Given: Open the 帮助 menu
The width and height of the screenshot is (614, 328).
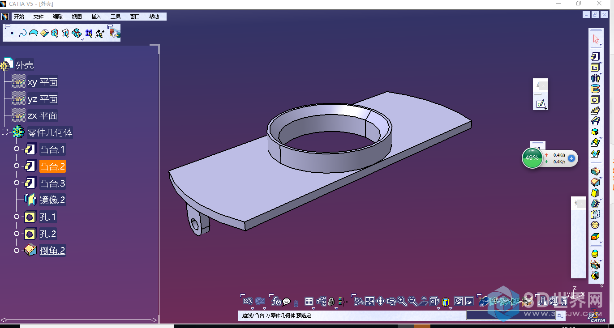Looking at the screenshot, I should point(154,17).
